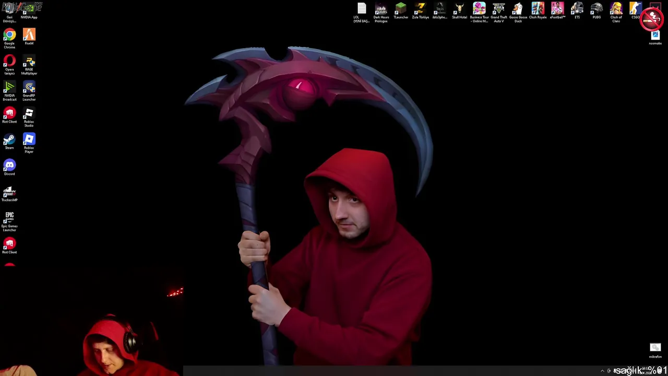Open the Discord desktop icon

coord(9,168)
